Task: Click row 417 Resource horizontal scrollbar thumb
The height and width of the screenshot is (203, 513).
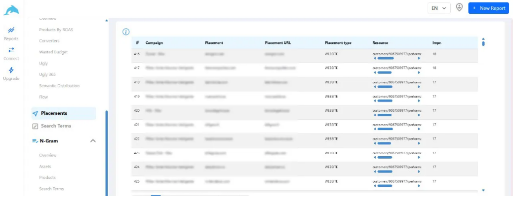Action: point(385,72)
